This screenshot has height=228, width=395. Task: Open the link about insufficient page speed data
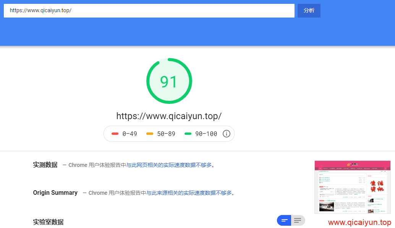pos(169,165)
